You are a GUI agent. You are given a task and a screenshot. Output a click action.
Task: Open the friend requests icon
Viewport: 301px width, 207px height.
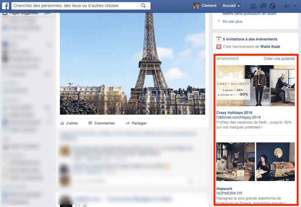pyautogui.click(x=254, y=6)
